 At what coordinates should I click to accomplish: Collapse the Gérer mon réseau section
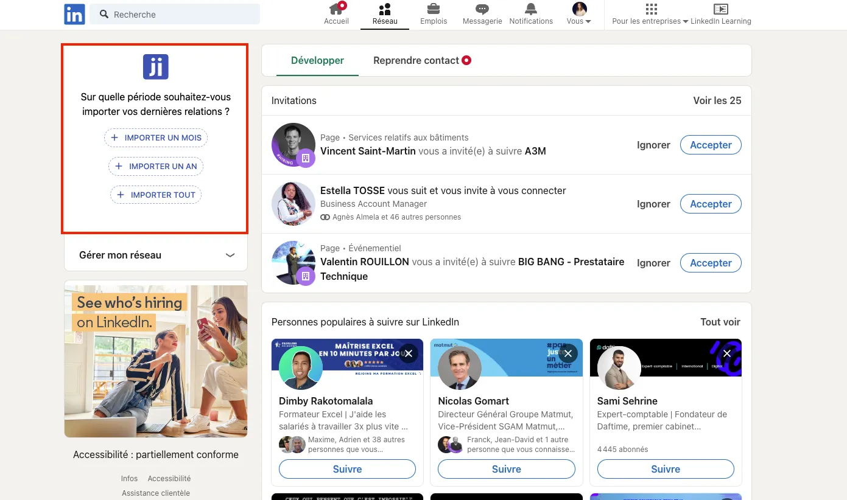point(230,255)
